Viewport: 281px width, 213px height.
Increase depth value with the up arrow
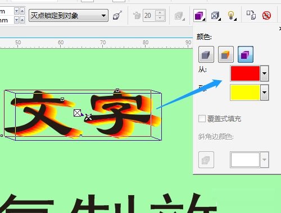[160, 13]
